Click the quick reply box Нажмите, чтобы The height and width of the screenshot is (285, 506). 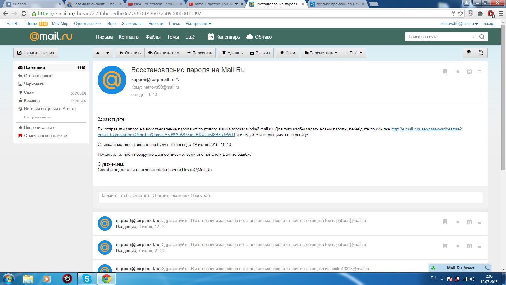click(x=290, y=197)
